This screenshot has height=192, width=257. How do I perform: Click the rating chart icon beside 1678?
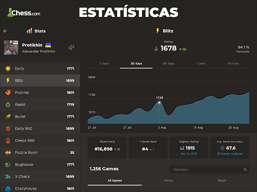coord(156,48)
